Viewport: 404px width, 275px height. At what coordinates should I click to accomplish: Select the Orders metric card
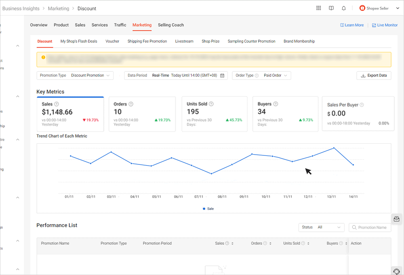[x=142, y=114]
